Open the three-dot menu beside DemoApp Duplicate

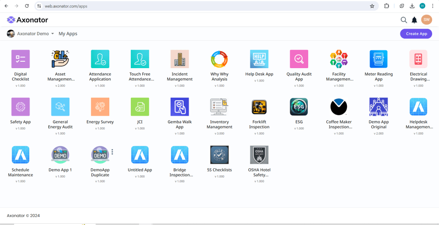(112, 152)
